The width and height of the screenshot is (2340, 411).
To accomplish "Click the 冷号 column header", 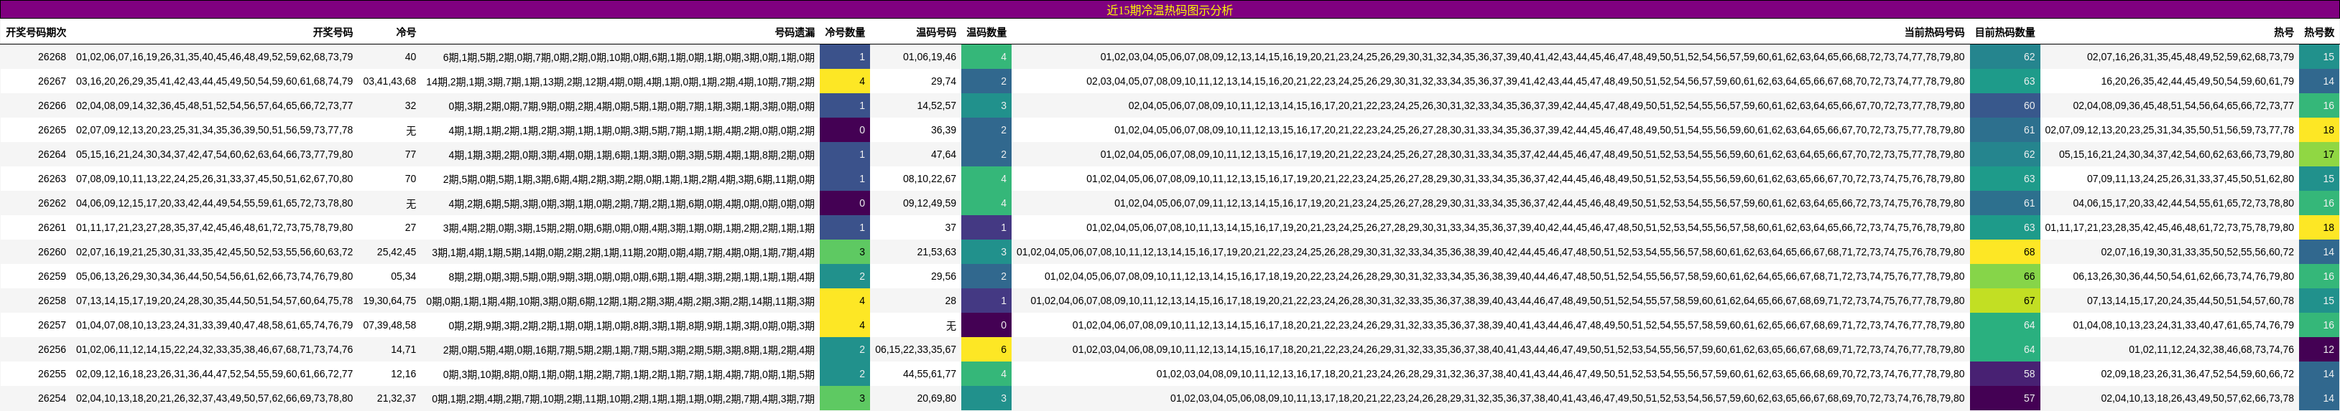I will click(406, 33).
